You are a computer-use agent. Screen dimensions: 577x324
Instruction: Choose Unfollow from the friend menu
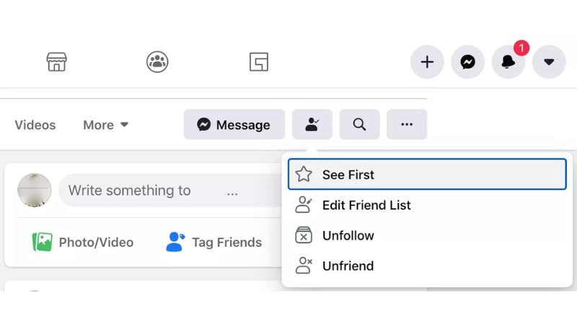427,235
